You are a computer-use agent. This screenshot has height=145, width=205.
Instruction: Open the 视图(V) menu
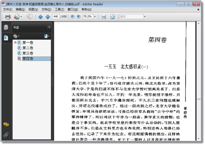[33, 10]
